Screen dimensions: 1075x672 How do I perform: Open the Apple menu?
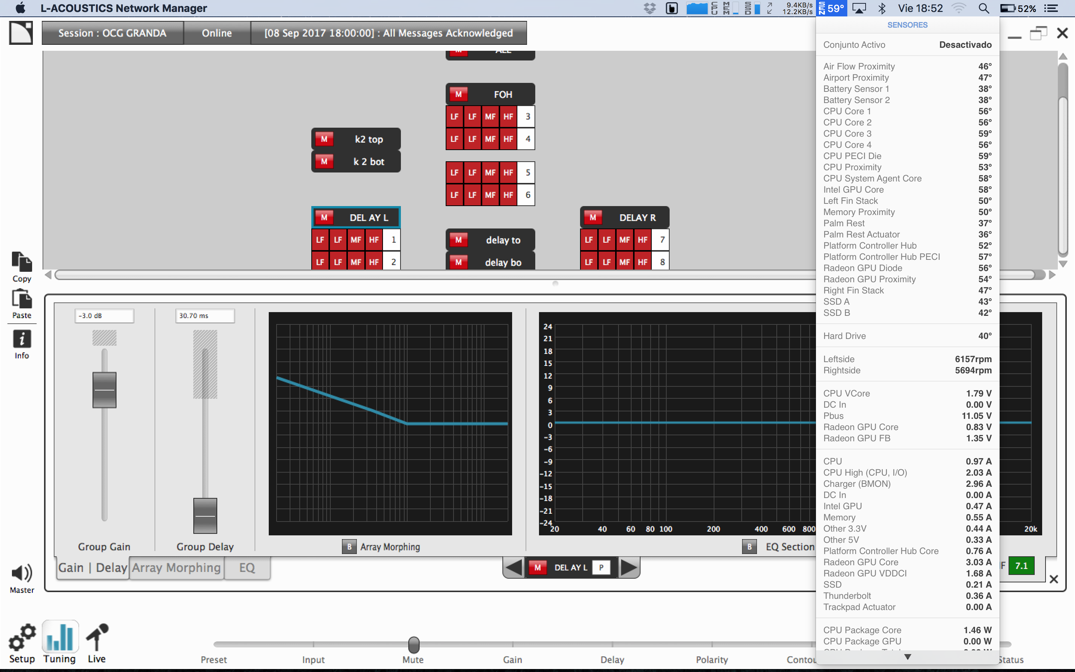(21, 8)
